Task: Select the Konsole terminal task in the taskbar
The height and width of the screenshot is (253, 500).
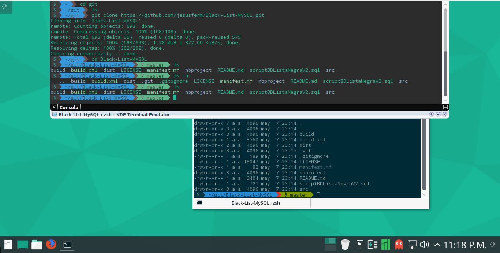Action: [x=67, y=244]
